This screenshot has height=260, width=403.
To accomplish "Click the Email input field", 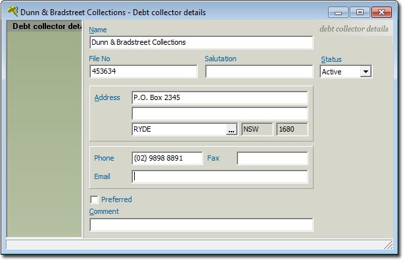I will [220, 176].
